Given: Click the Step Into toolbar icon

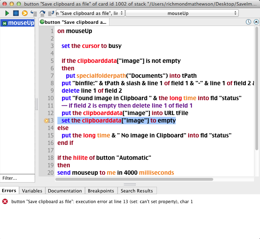Looking at the screenshot, I should pyautogui.click(x=34, y=13).
